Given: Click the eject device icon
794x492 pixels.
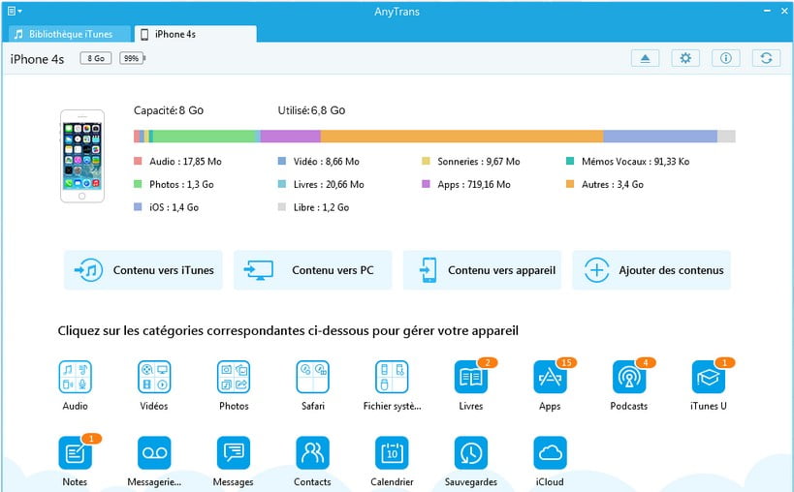Looking at the screenshot, I should [645, 58].
